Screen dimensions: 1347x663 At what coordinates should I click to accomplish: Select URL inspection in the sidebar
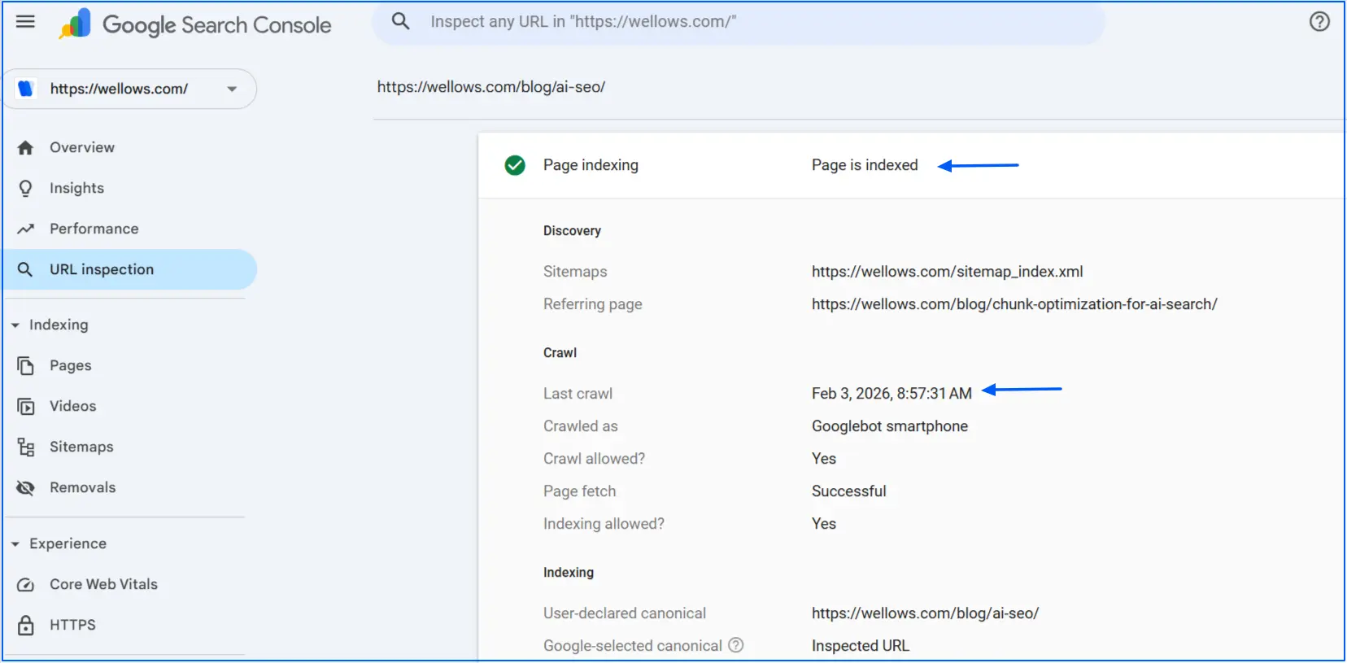pyautogui.click(x=130, y=270)
